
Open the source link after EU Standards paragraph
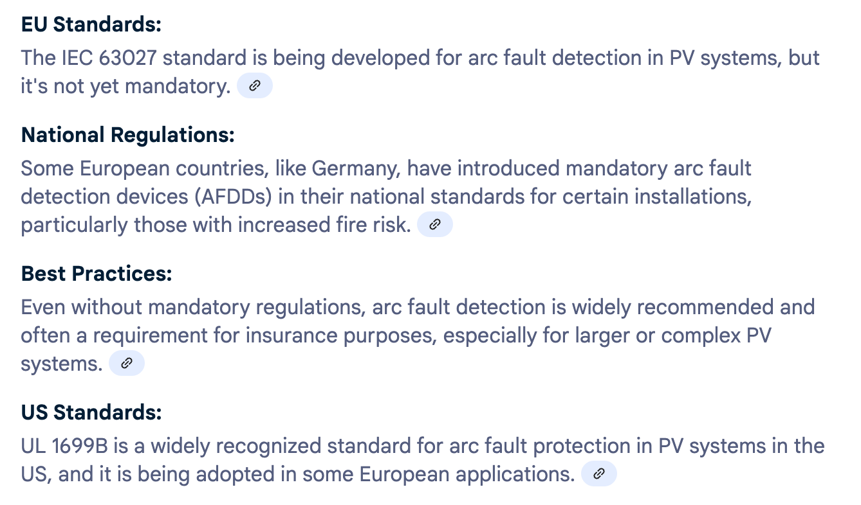click(255, 86)
